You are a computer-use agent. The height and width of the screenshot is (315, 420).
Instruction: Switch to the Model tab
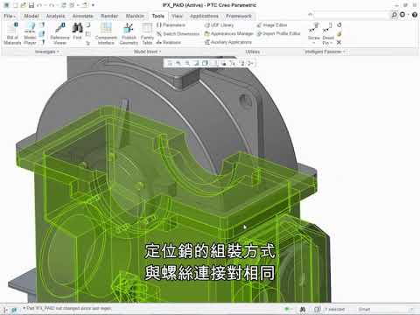coord(31,16)
